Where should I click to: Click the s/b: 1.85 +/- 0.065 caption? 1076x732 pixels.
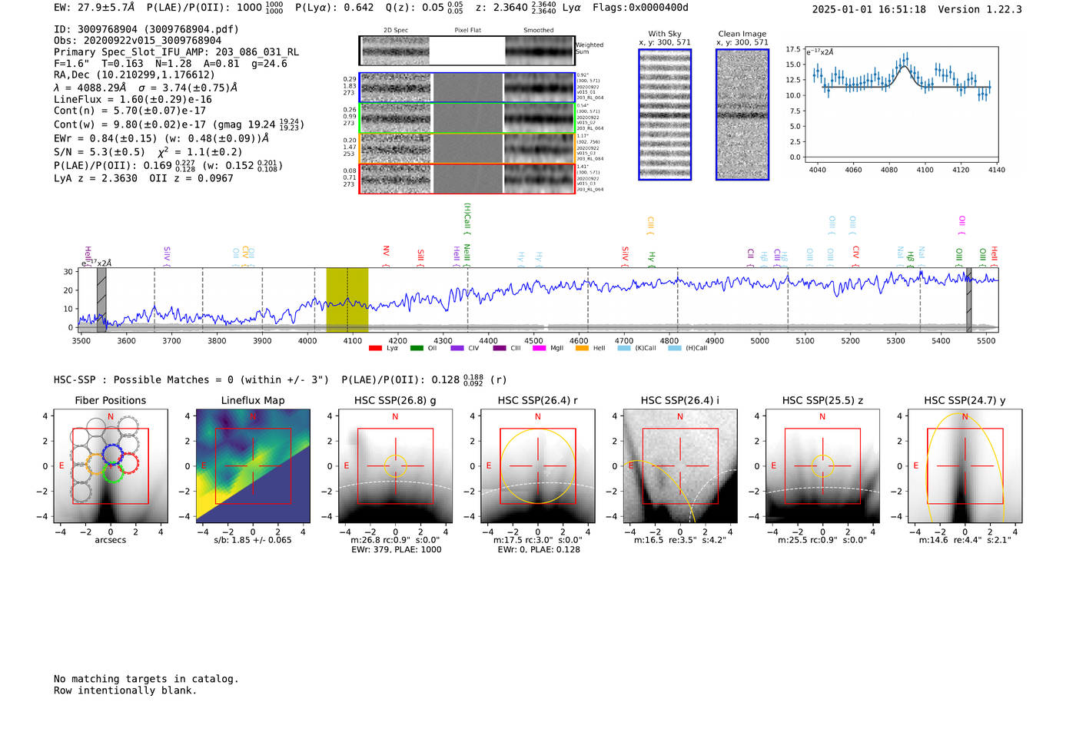[x=253, y=540]
